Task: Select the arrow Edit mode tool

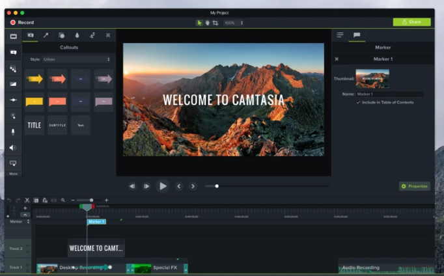Action: pyautogui.click(x=199, y=23)
